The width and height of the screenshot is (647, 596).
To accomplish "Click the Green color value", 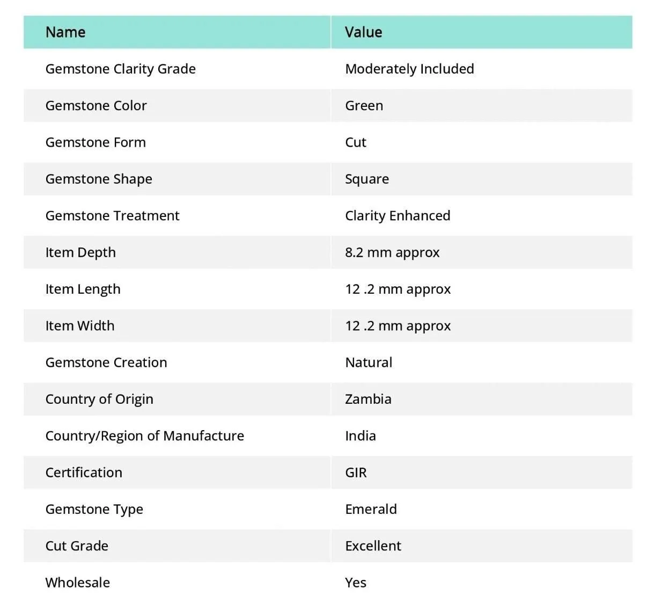I will click(x=364, y=106).
